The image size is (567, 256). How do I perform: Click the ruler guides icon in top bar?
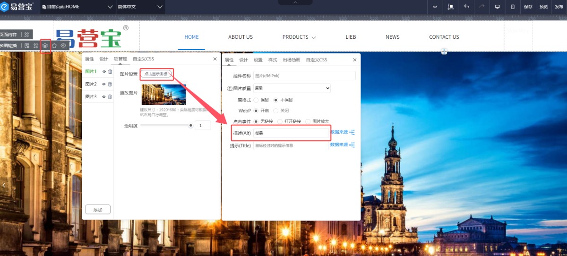pyautogui.click(x=450, y=7)
